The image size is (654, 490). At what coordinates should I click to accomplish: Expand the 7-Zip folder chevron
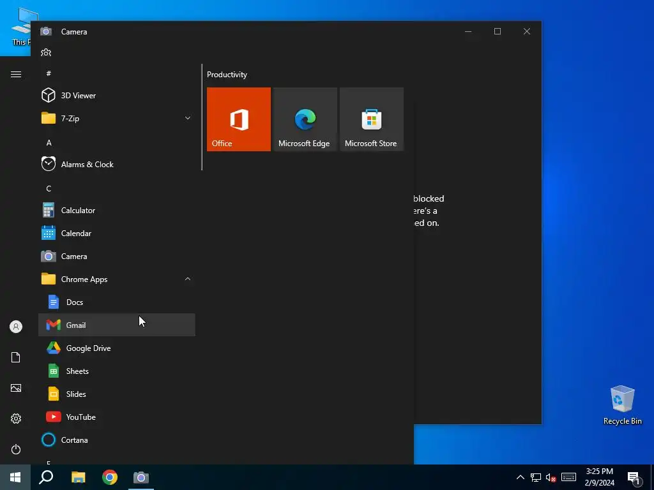[188, 118]
